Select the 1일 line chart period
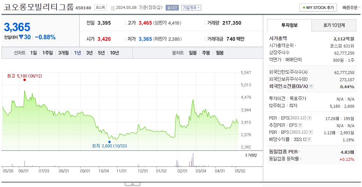This screenshot has width=362, height=187. [x=34, y=53]
